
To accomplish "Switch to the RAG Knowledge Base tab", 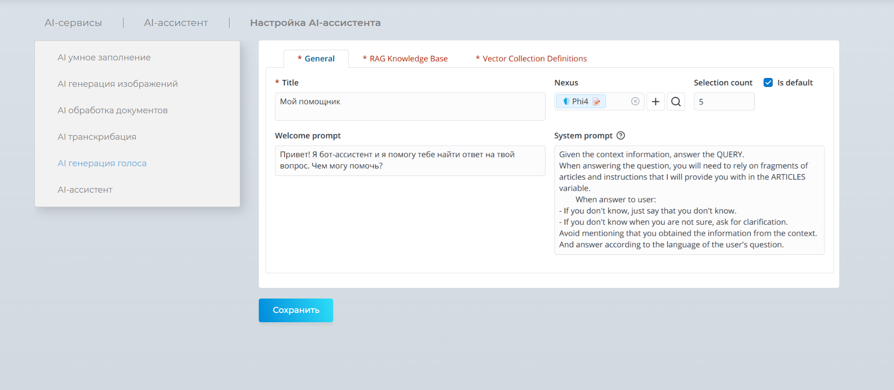I will pos(405,59).
